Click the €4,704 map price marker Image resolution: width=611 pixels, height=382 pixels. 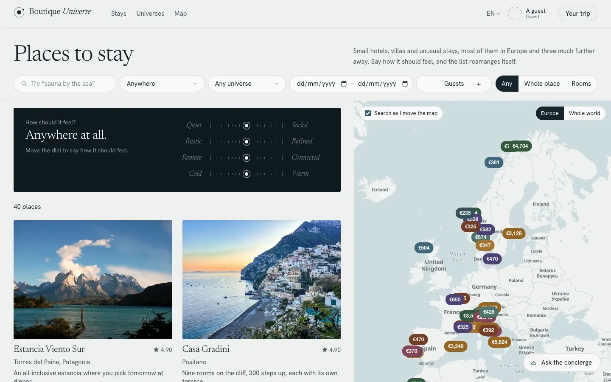click(x=520, y=146)
